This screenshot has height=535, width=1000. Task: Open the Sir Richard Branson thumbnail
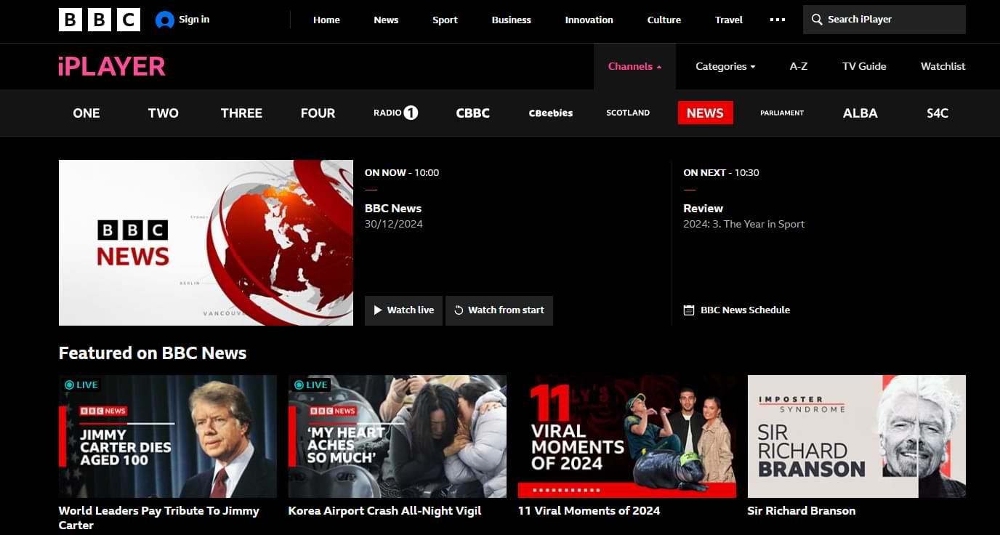click(856, 436)
